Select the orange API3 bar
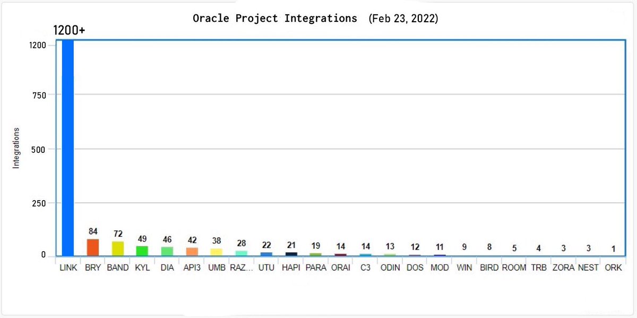 click(x=192, y=252)
